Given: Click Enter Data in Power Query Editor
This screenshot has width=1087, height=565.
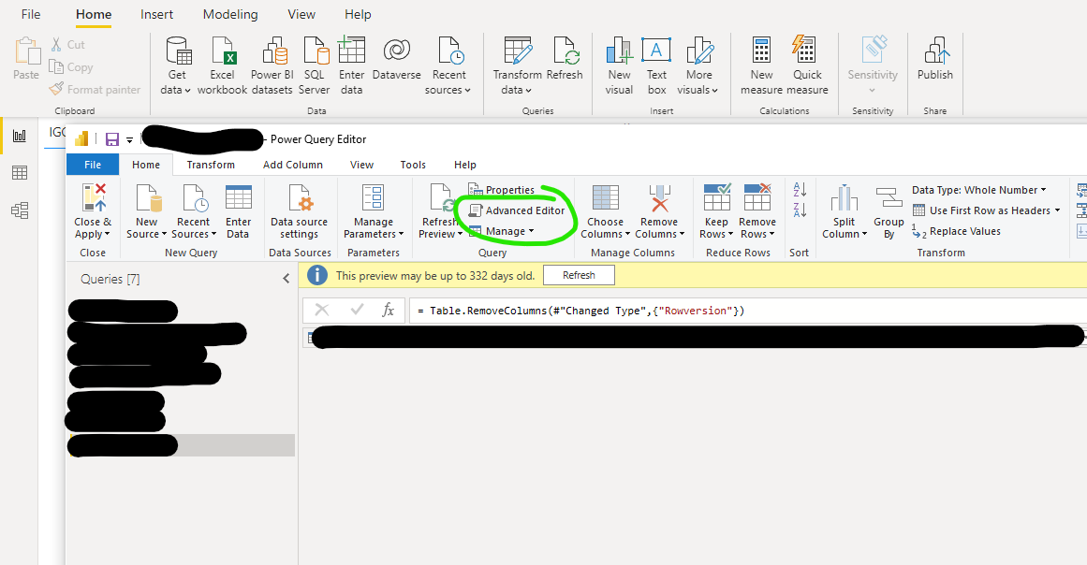Looking at the screenshot, I should coord(238,211).
